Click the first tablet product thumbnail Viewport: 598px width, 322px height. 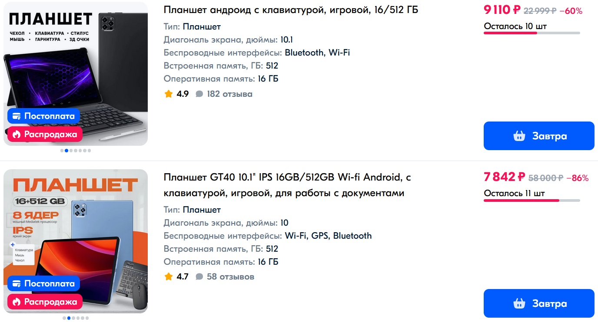[76, 74]
